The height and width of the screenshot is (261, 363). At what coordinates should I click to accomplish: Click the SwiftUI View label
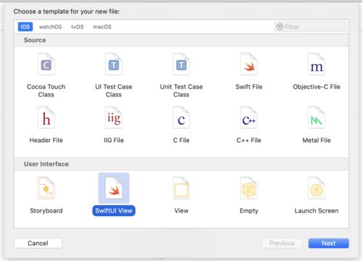click(x=114, y=211)
